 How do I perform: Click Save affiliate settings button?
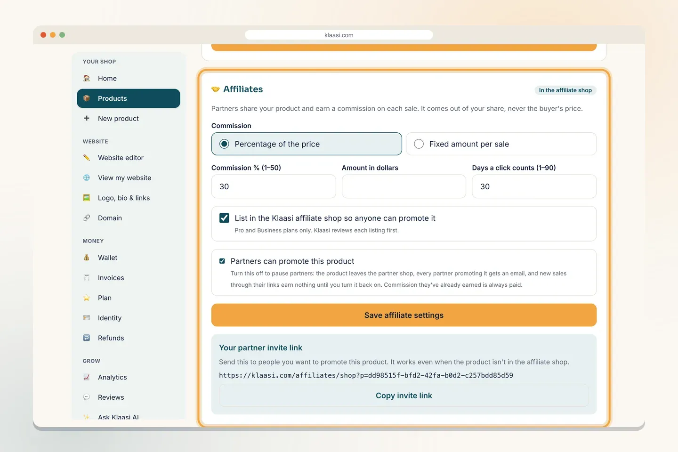coord(404,315)
